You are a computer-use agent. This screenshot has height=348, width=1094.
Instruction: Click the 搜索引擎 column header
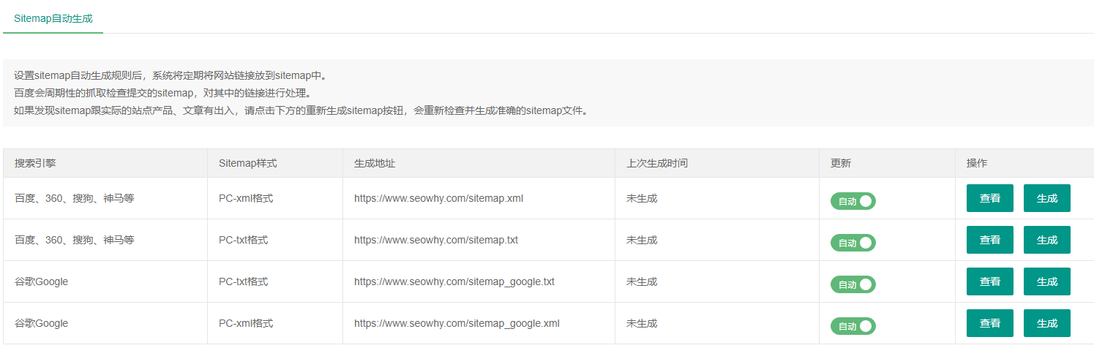(35, 163)
